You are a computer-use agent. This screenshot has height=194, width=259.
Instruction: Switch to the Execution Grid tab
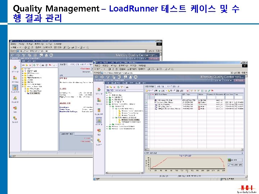click(x=150, y=86)
